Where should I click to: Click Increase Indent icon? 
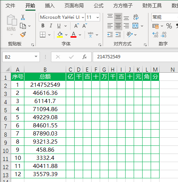click(118, 35)
